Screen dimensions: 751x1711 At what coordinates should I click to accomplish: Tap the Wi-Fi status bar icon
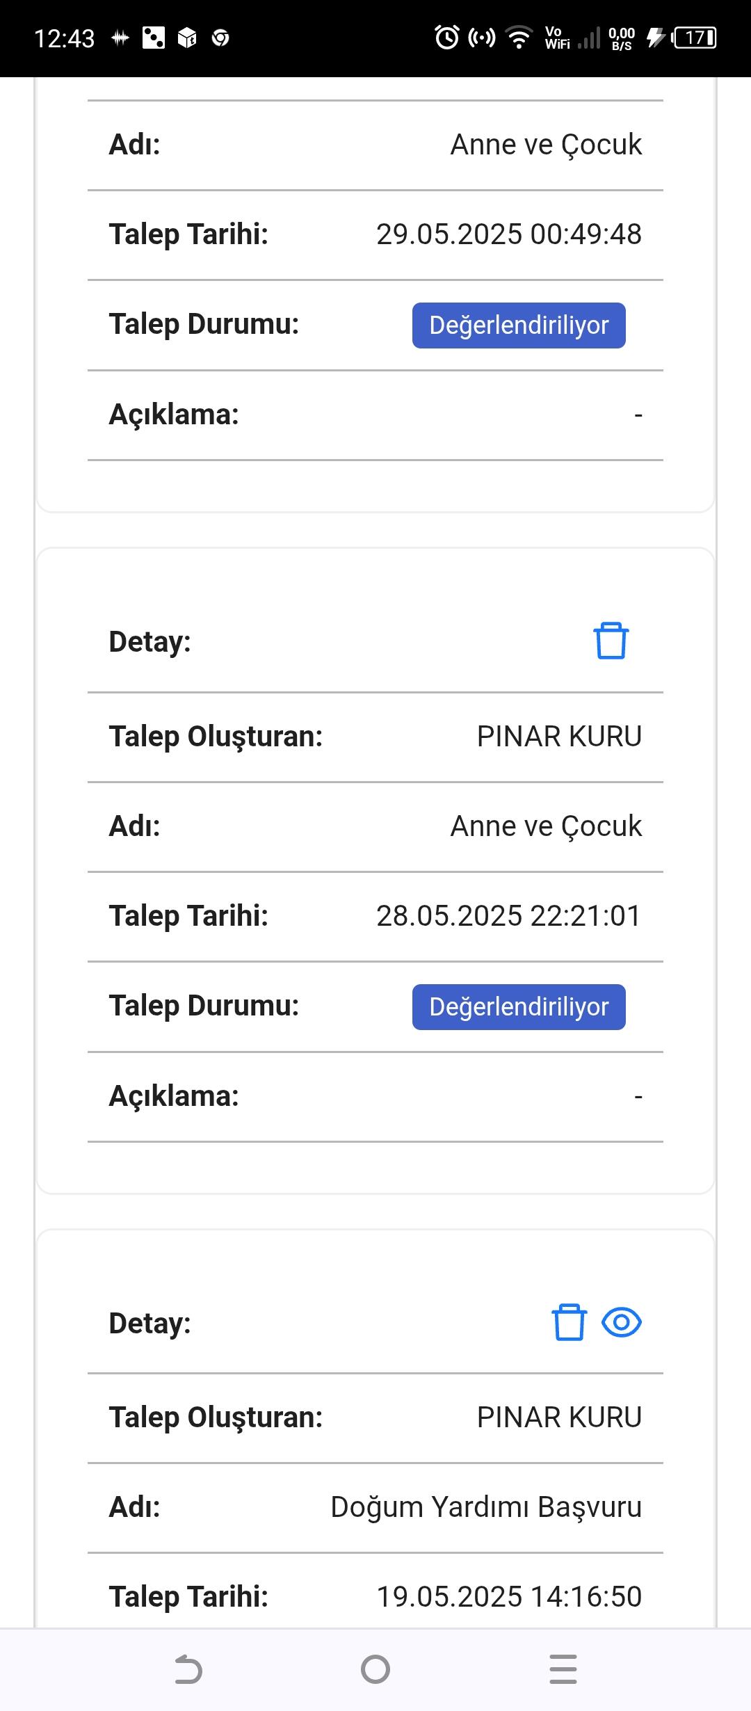coord(519,37)
